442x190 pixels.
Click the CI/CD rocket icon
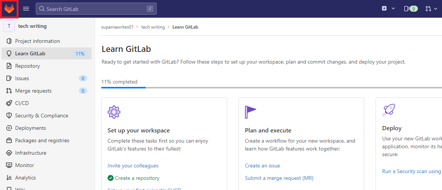pyautogui.click(x=9, y=103)
